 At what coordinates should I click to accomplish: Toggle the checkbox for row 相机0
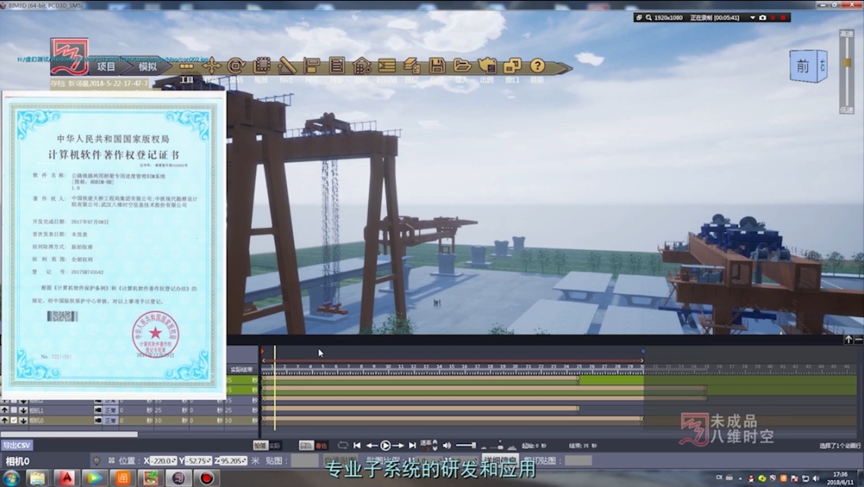tap(14, 420)
